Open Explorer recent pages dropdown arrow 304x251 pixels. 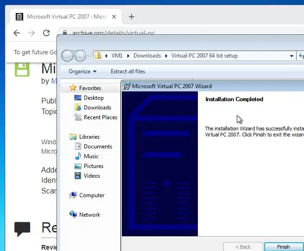[x=89, y=56]
